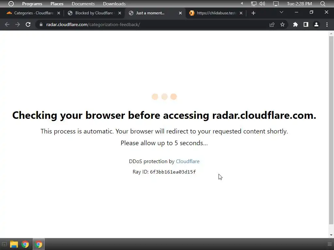This screenshot has height=250, width=334.
Task: Select the active Chrome window in taskbar
Action: coord(38,244)
